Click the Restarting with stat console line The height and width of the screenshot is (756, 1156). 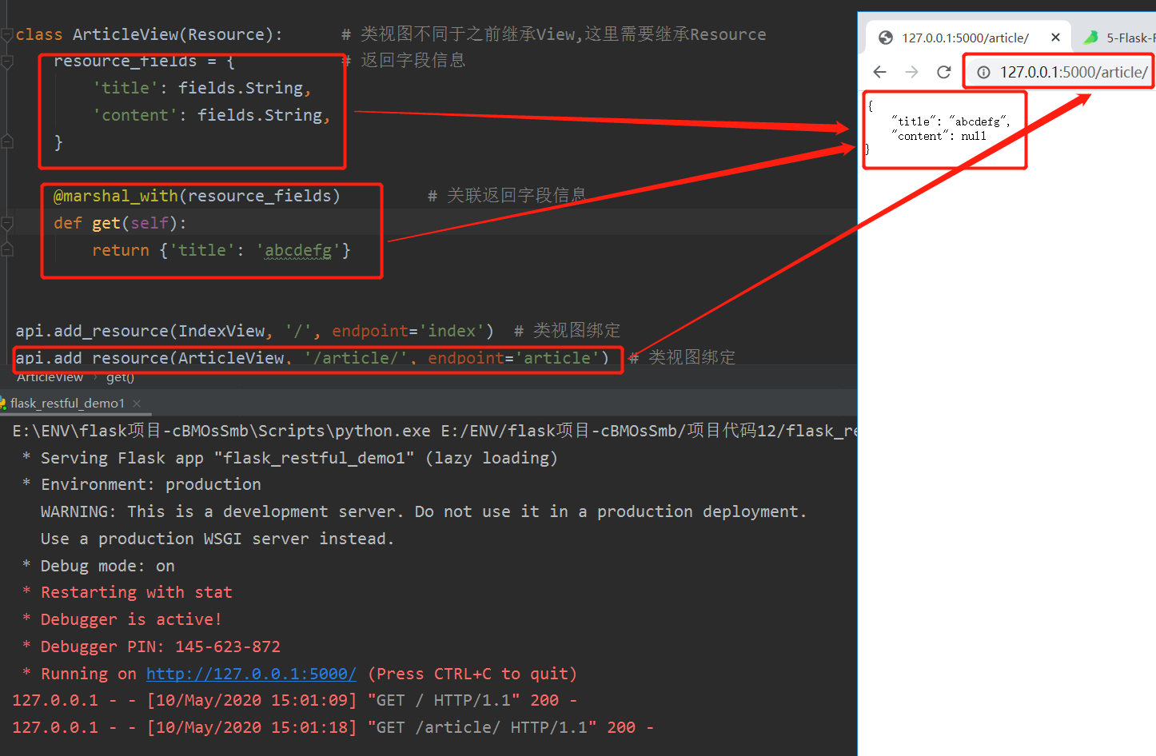(x=127, y=592)
